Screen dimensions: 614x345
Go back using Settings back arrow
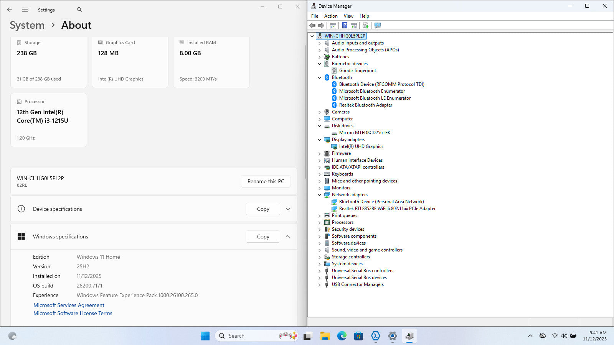pyautogui.click(x=10, y=10)
